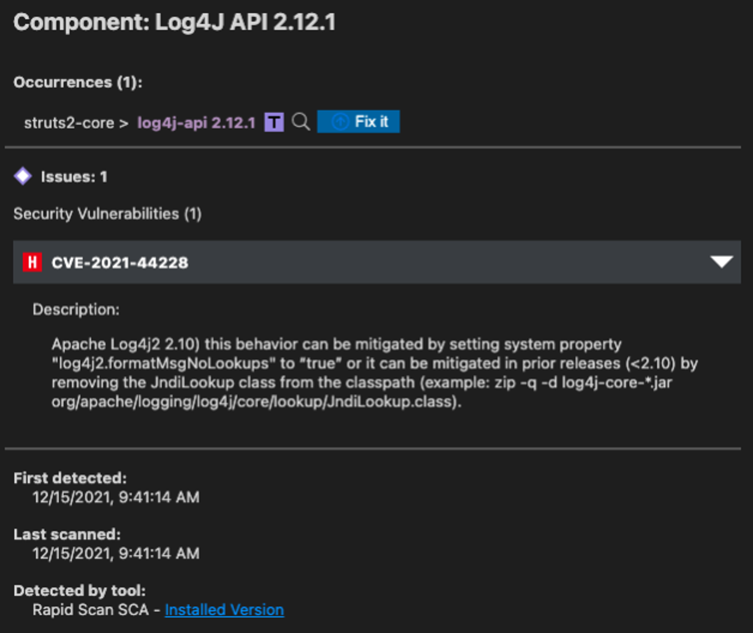Viewport: 753px width, 633px height.
Task: Click the red H severity badge on CVE-2021-44228
Action: pyautogui.click(x=33, y=262)
